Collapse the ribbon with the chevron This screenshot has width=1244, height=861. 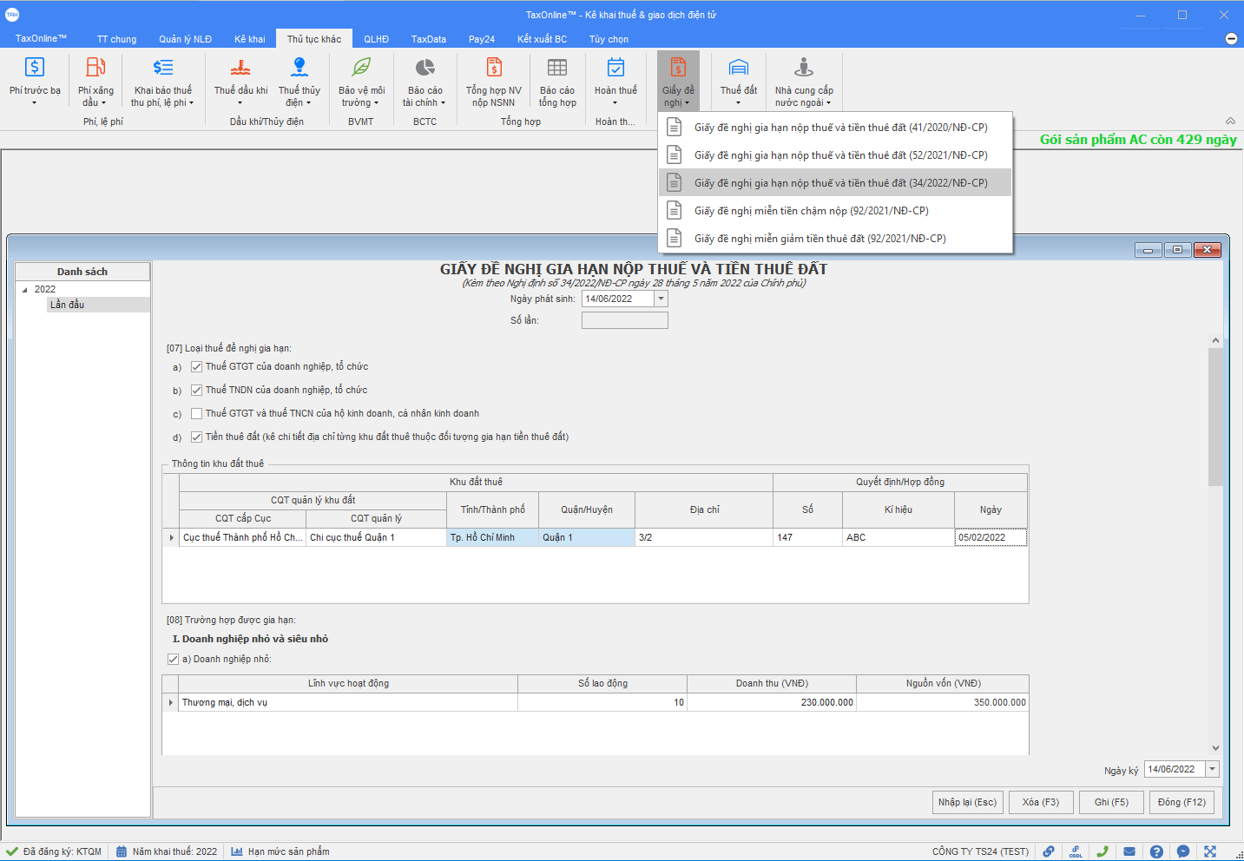pos(1230,121)
